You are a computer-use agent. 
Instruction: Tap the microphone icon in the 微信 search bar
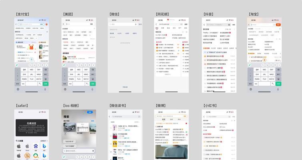pos(136,24)
